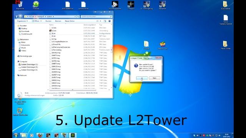Sort files by the Name column header
This screenshot has width=246, height=138.
point(51,25)
